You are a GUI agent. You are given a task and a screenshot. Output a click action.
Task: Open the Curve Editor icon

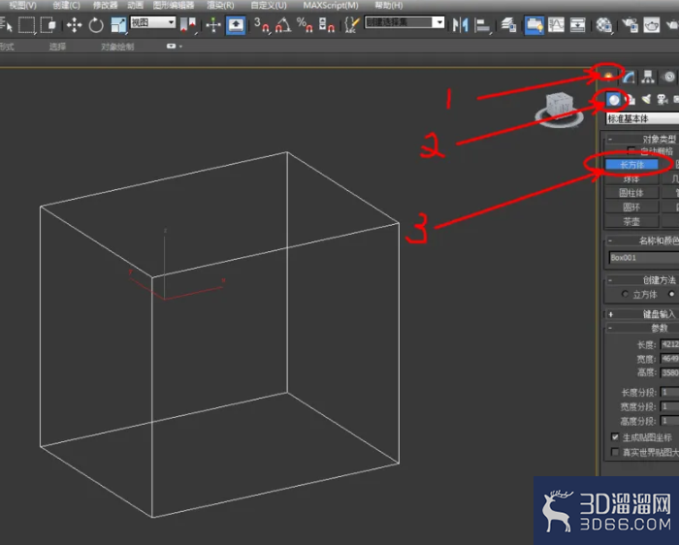(x=556, y=24)
